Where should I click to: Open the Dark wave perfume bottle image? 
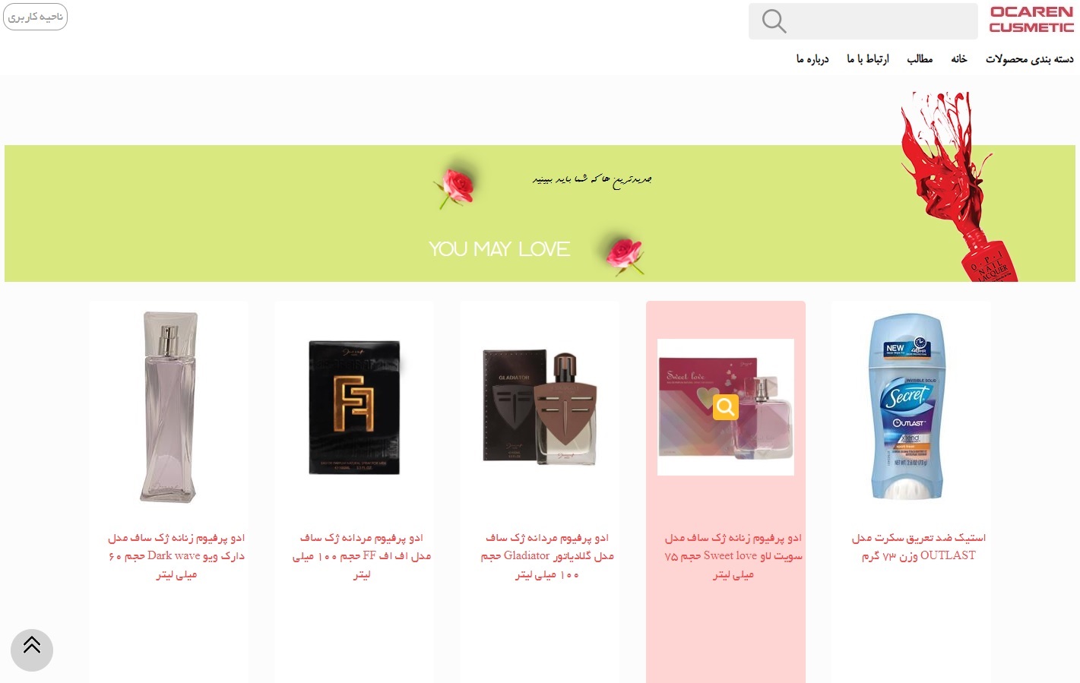pos(169,407)
